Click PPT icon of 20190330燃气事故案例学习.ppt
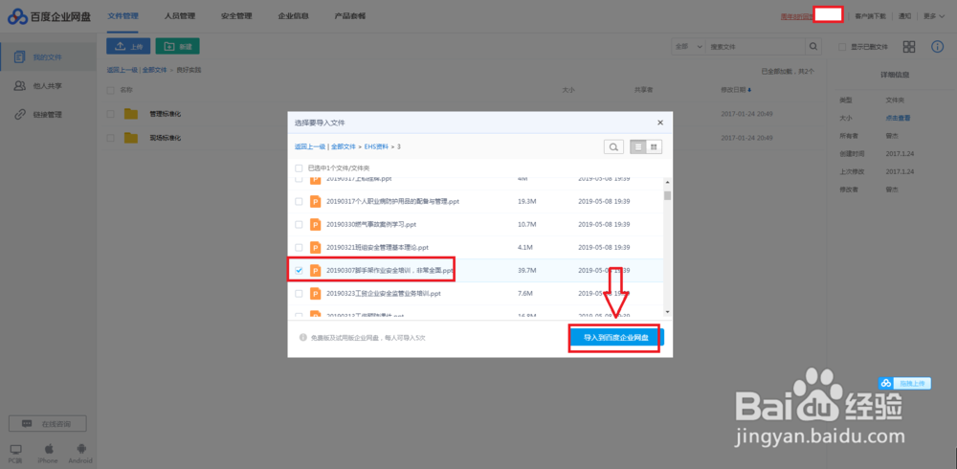This screenshot has height=469, width=957. 315,225
